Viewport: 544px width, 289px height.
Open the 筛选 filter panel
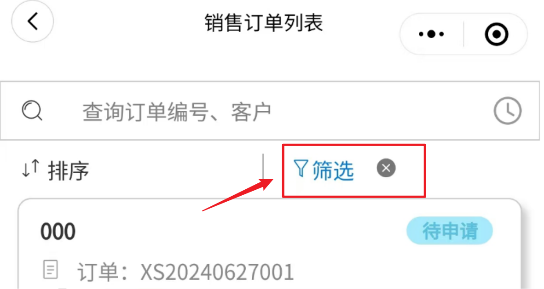(333, 170)
